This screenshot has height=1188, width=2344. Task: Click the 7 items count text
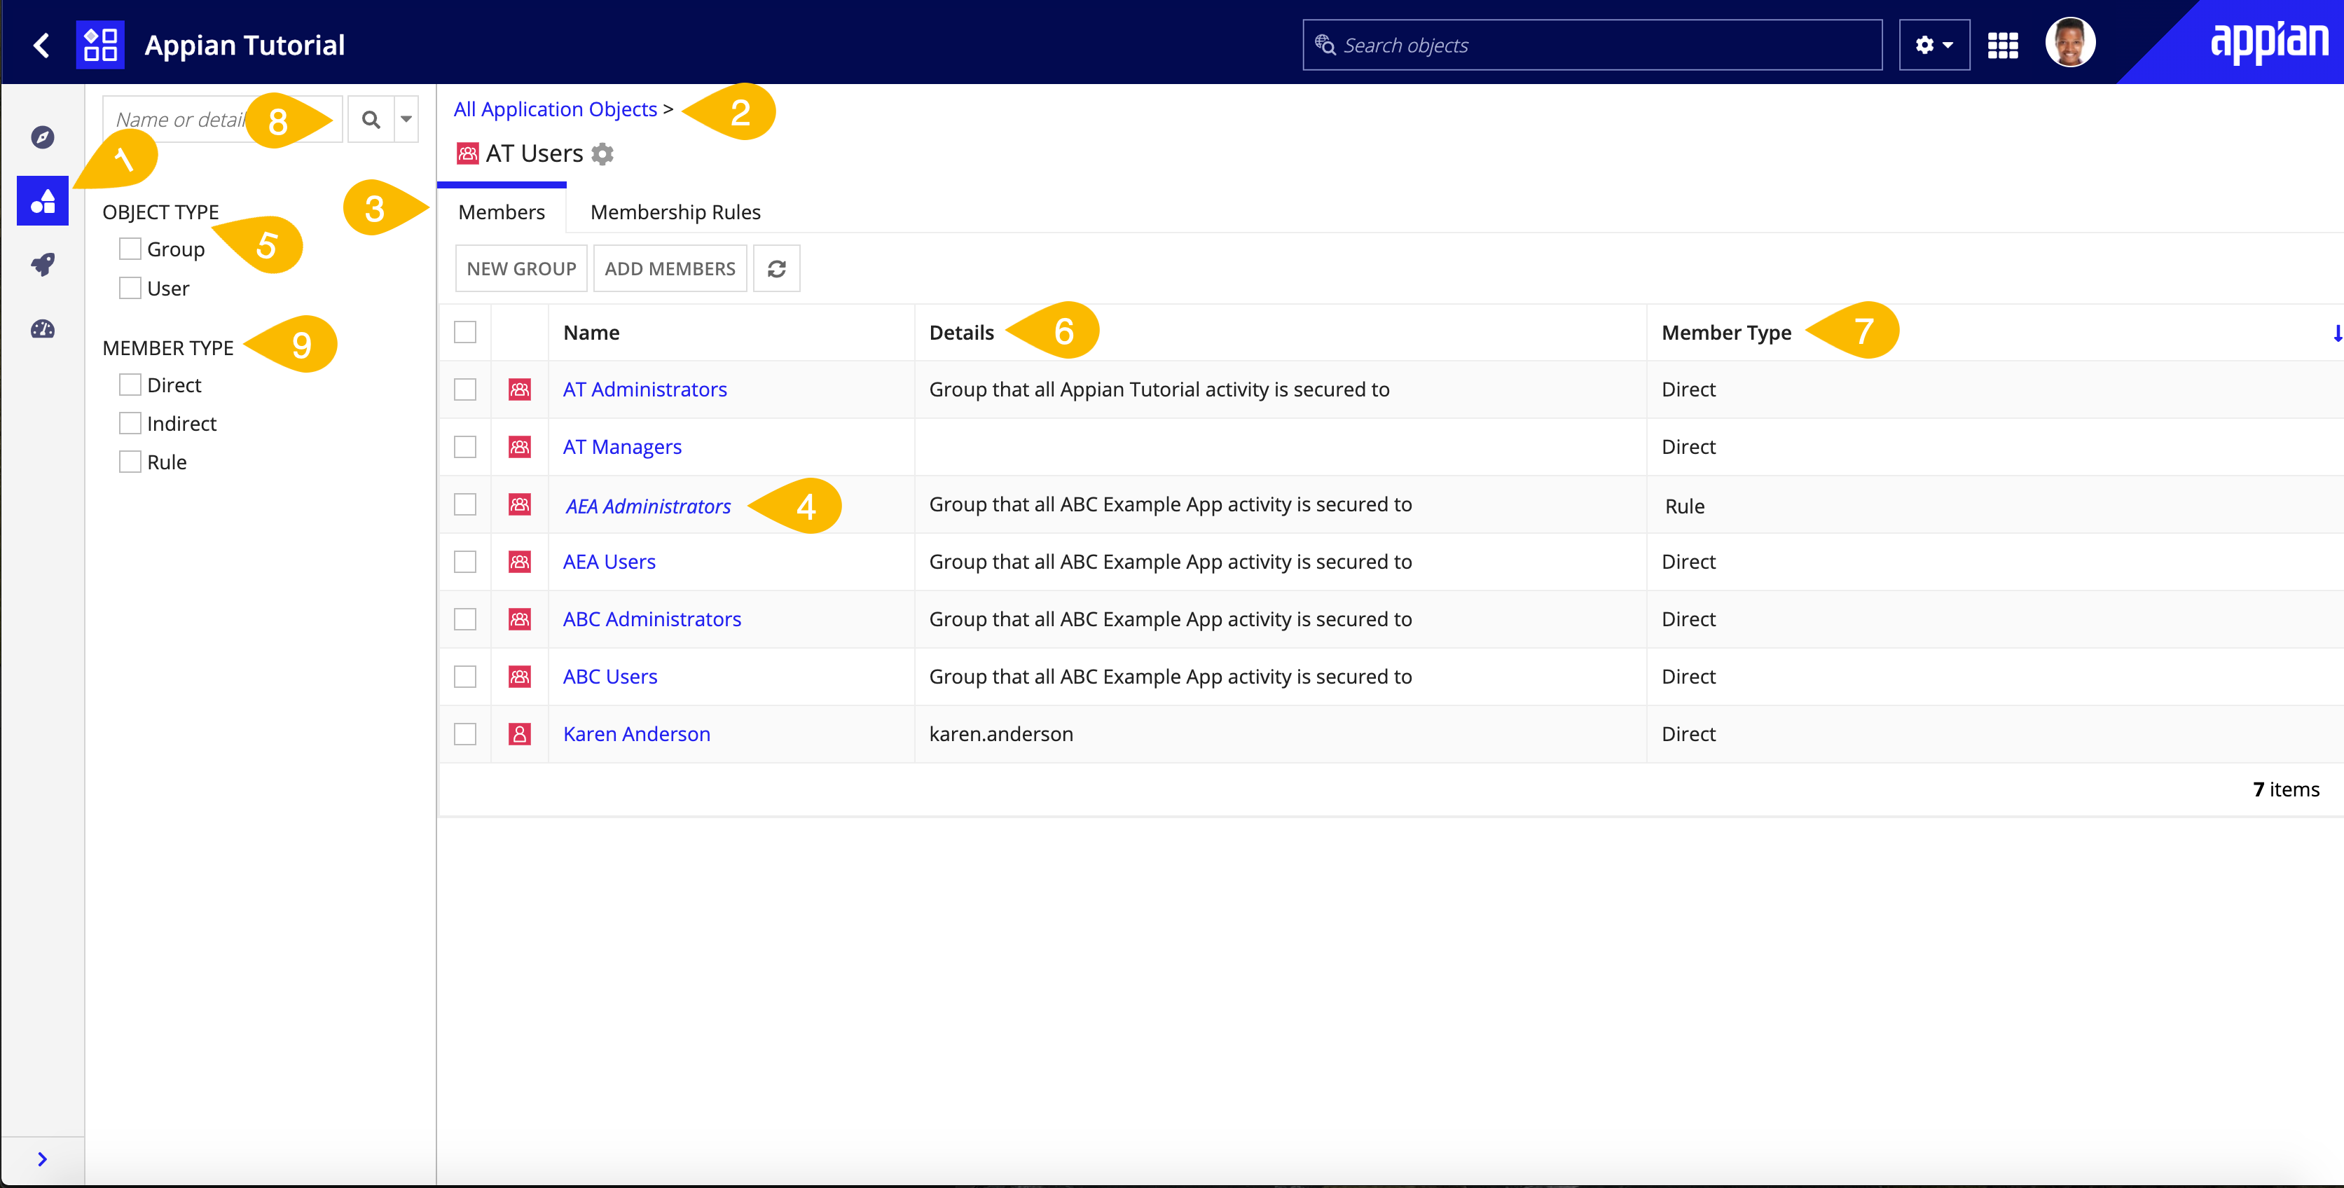(x=2286, y=789)
